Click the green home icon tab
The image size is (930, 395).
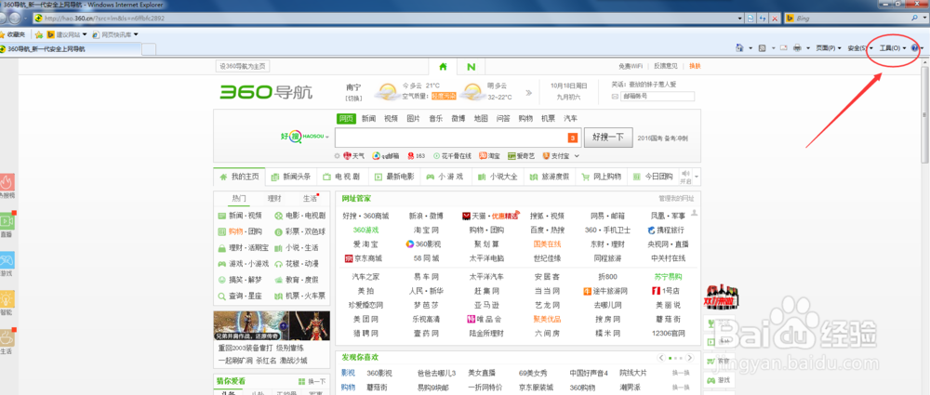click(443, 66)
